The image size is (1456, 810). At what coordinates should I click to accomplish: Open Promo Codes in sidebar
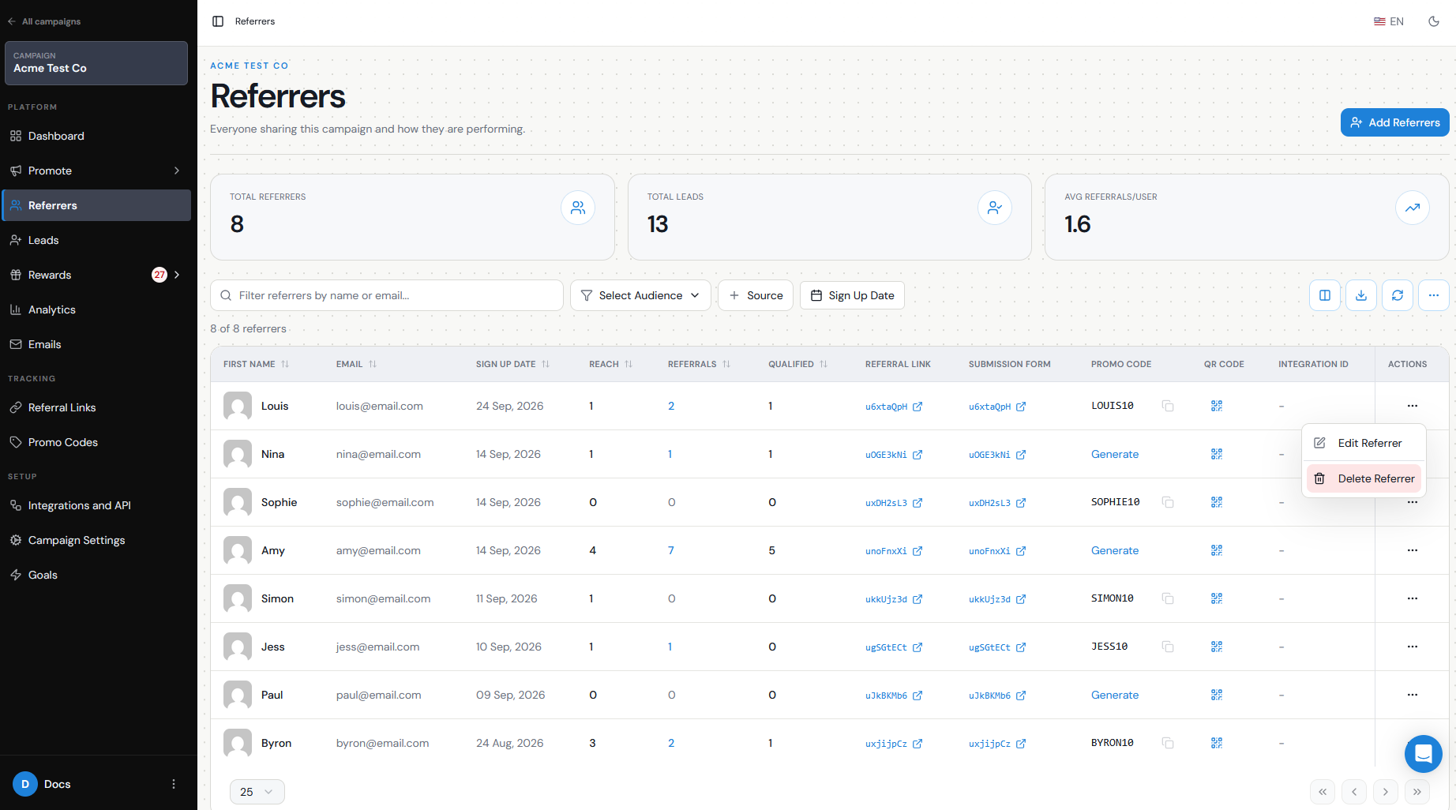point(96,442)
